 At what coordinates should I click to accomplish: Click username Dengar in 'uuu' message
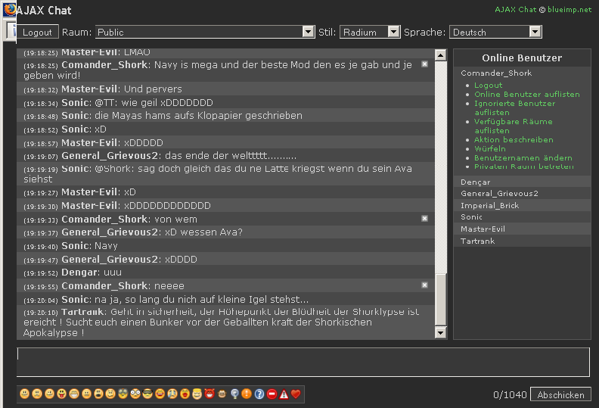80,273
